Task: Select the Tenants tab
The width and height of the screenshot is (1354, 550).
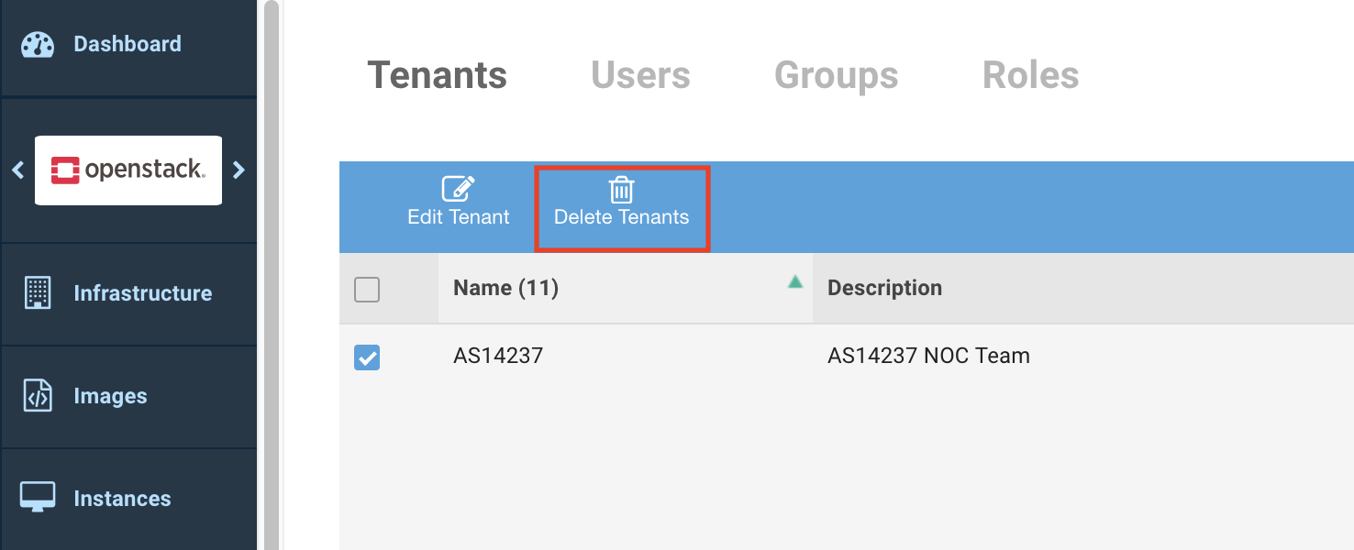Action: pos(437,75)
